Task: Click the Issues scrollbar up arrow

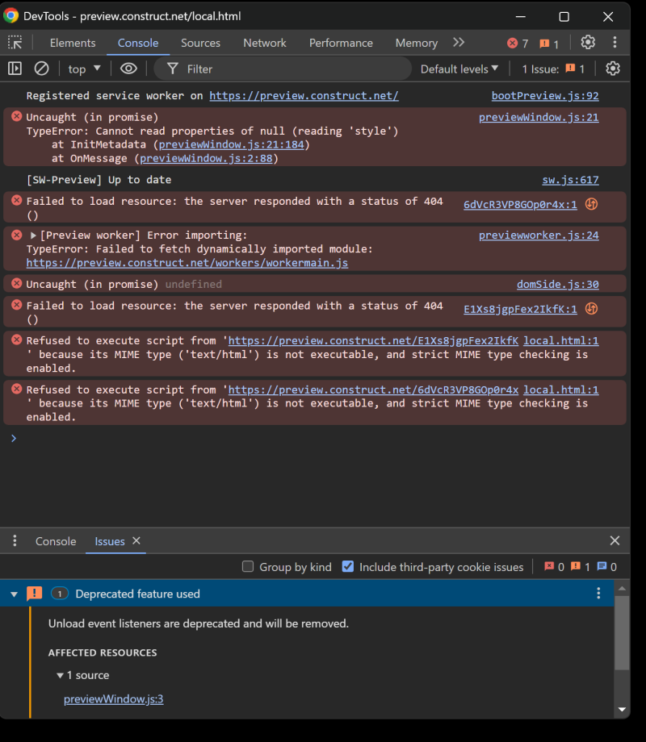Action: [x=622, y=589]
